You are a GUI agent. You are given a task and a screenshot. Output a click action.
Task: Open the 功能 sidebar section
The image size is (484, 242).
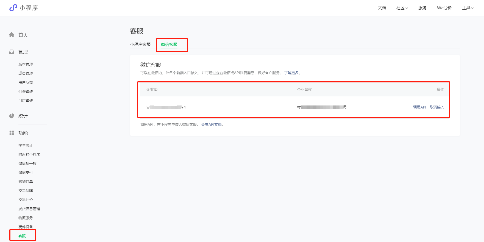tap(23, 133)
